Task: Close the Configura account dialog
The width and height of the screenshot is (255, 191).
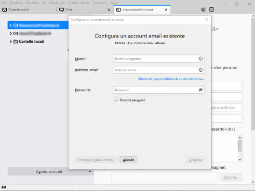Action: coord(207,19)
